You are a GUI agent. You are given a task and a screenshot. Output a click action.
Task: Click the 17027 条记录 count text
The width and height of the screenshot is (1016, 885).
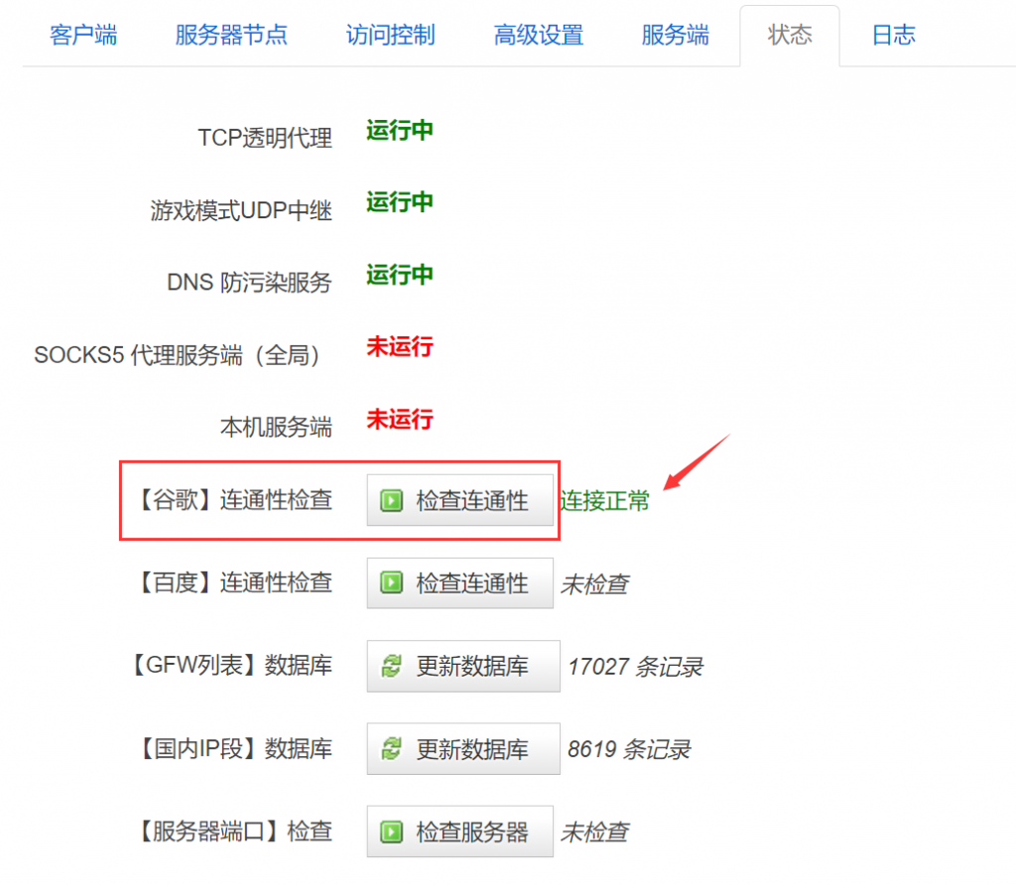tap(635, 667)
